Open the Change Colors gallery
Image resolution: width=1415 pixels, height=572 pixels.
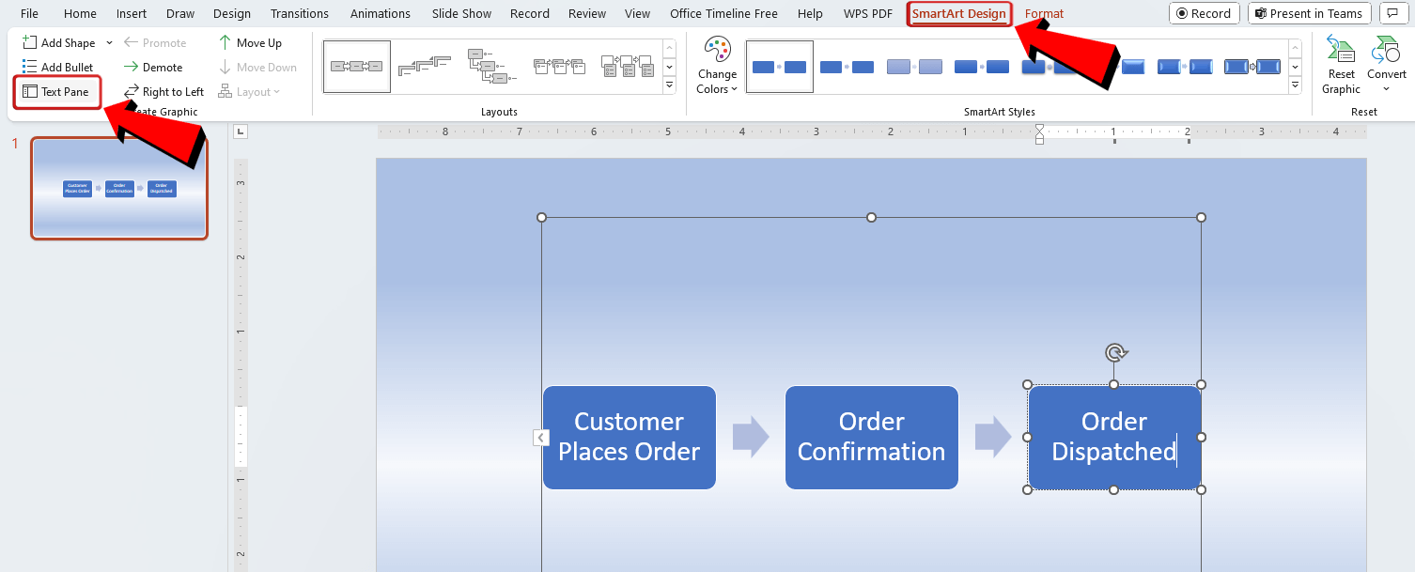pyautogui.click(x=716, y=64)
